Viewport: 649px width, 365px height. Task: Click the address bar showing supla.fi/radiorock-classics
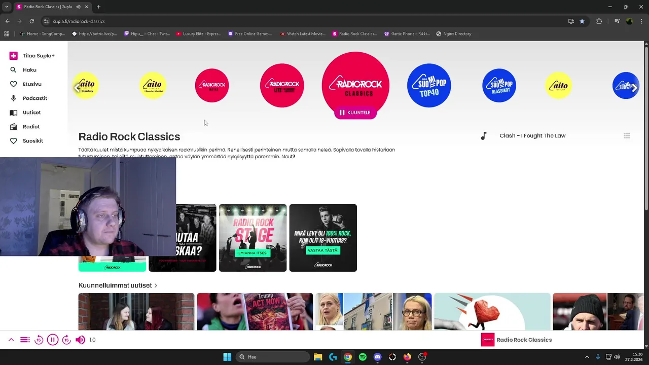[x=304, y=21]
